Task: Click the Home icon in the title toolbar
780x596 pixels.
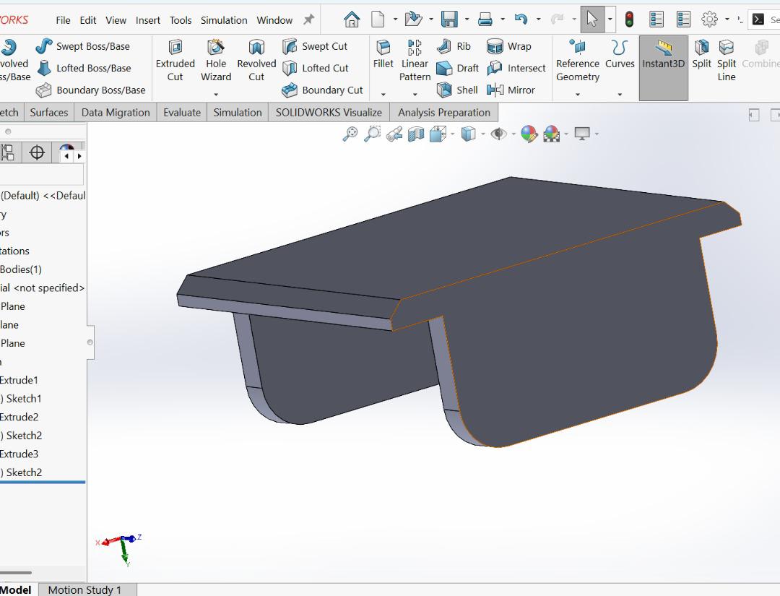Action: coord(352,20)
